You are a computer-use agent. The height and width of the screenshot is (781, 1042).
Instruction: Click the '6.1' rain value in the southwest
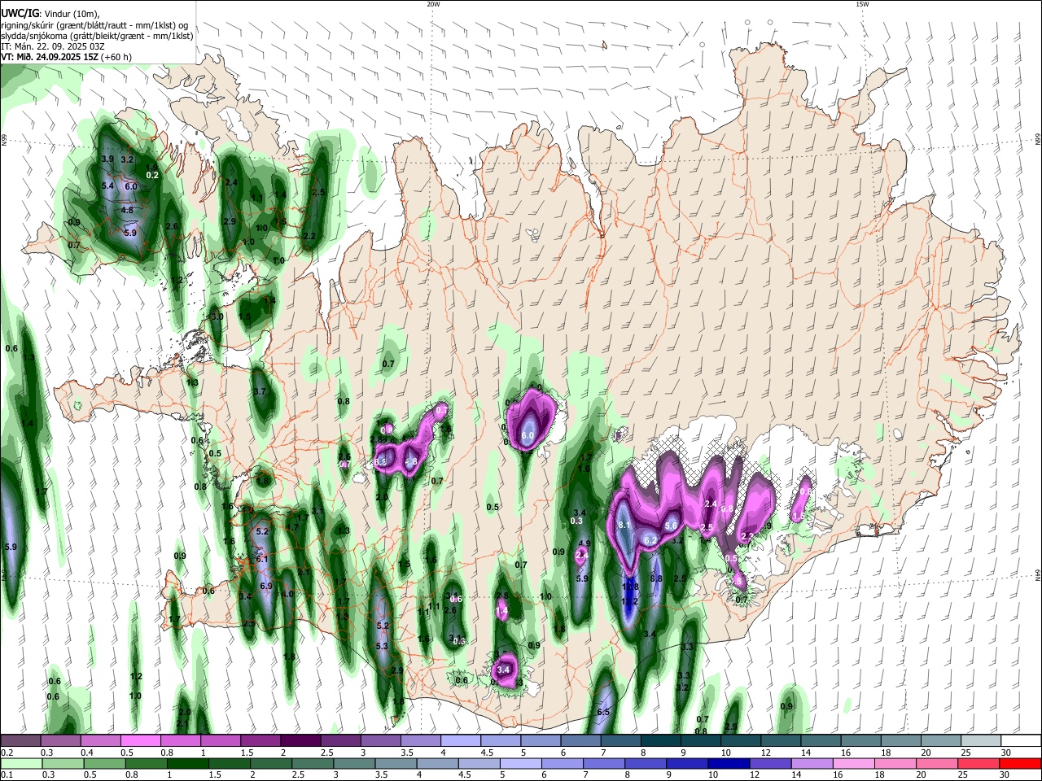tap(262, 559)
